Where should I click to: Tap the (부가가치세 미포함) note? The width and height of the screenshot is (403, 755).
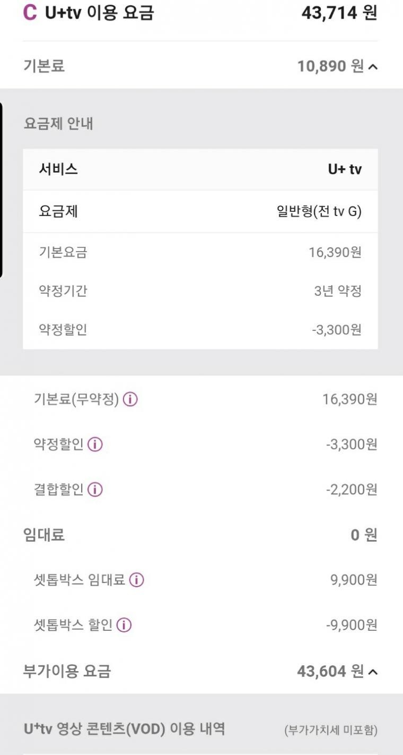click(x=331, y=731)
